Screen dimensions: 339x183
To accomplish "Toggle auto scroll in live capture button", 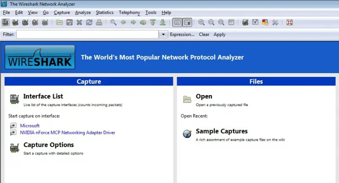I will click(187, 22).
